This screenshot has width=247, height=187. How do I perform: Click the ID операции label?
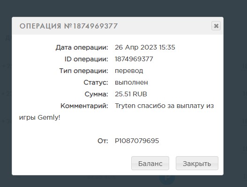[x=86, y=59]
